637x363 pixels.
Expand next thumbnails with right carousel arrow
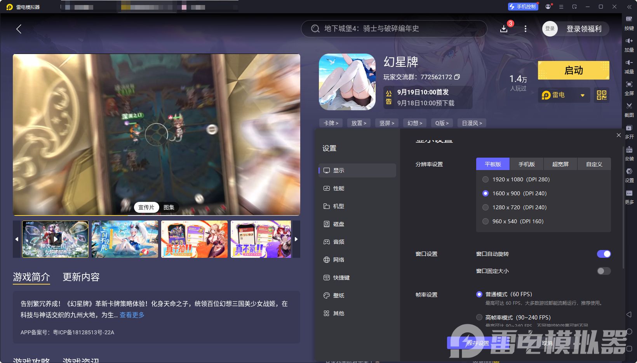click(296, 239)
